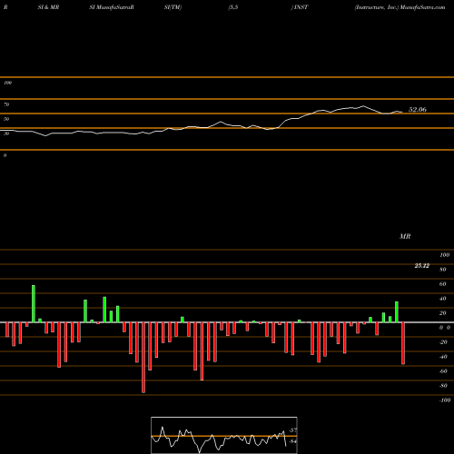Click 'SI MunafaSutraR' header text
This screenshot has height=454, width=454.
point(112,7)
